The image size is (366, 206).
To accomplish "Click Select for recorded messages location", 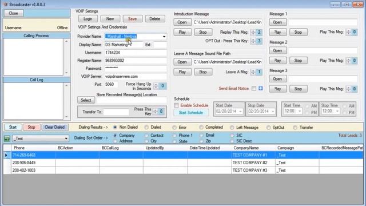I will (86, 100).
